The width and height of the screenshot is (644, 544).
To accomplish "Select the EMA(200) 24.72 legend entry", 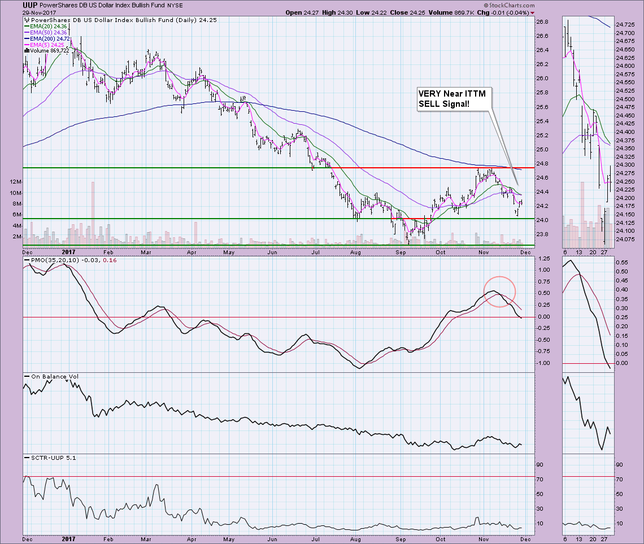I will 50,38.
